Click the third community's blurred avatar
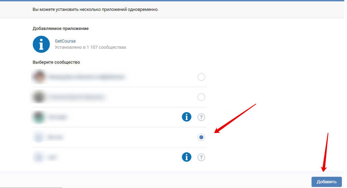The width and height of the screenshot is (347, 188). [x=39, y=117]
